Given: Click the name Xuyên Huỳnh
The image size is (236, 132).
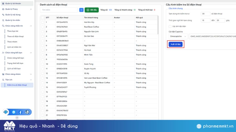Looking at the screenshot, I should tap(90, 69).
